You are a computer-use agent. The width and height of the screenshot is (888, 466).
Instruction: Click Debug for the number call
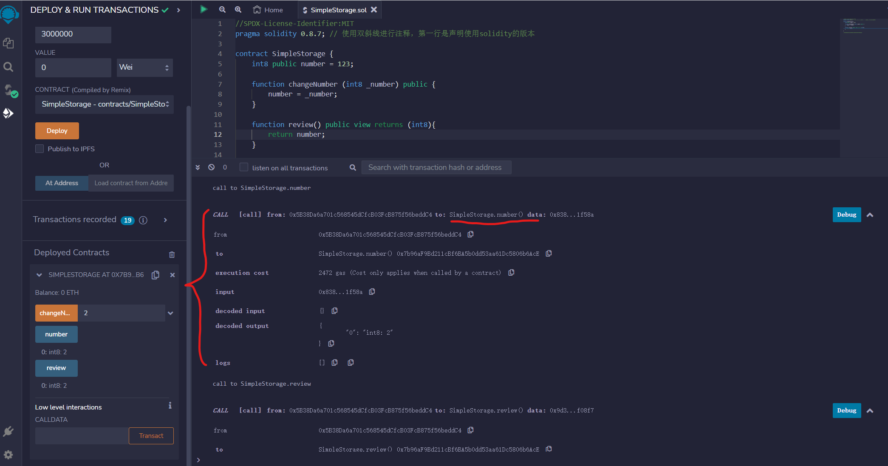pos(846,215)
